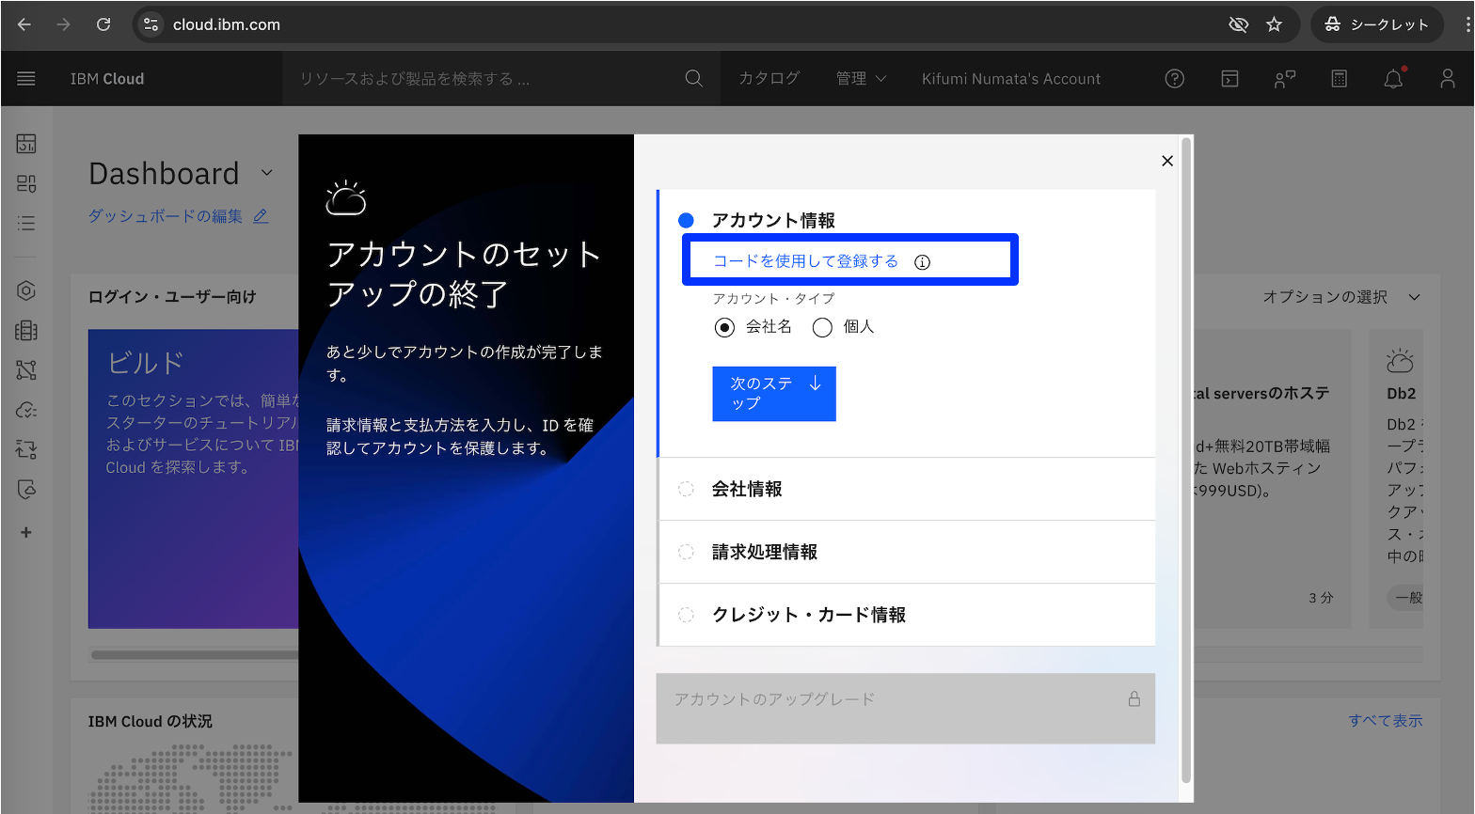Click the IBM Cloud home link
The height and width of the screenshot is (814, 1475).
point(107,79)
